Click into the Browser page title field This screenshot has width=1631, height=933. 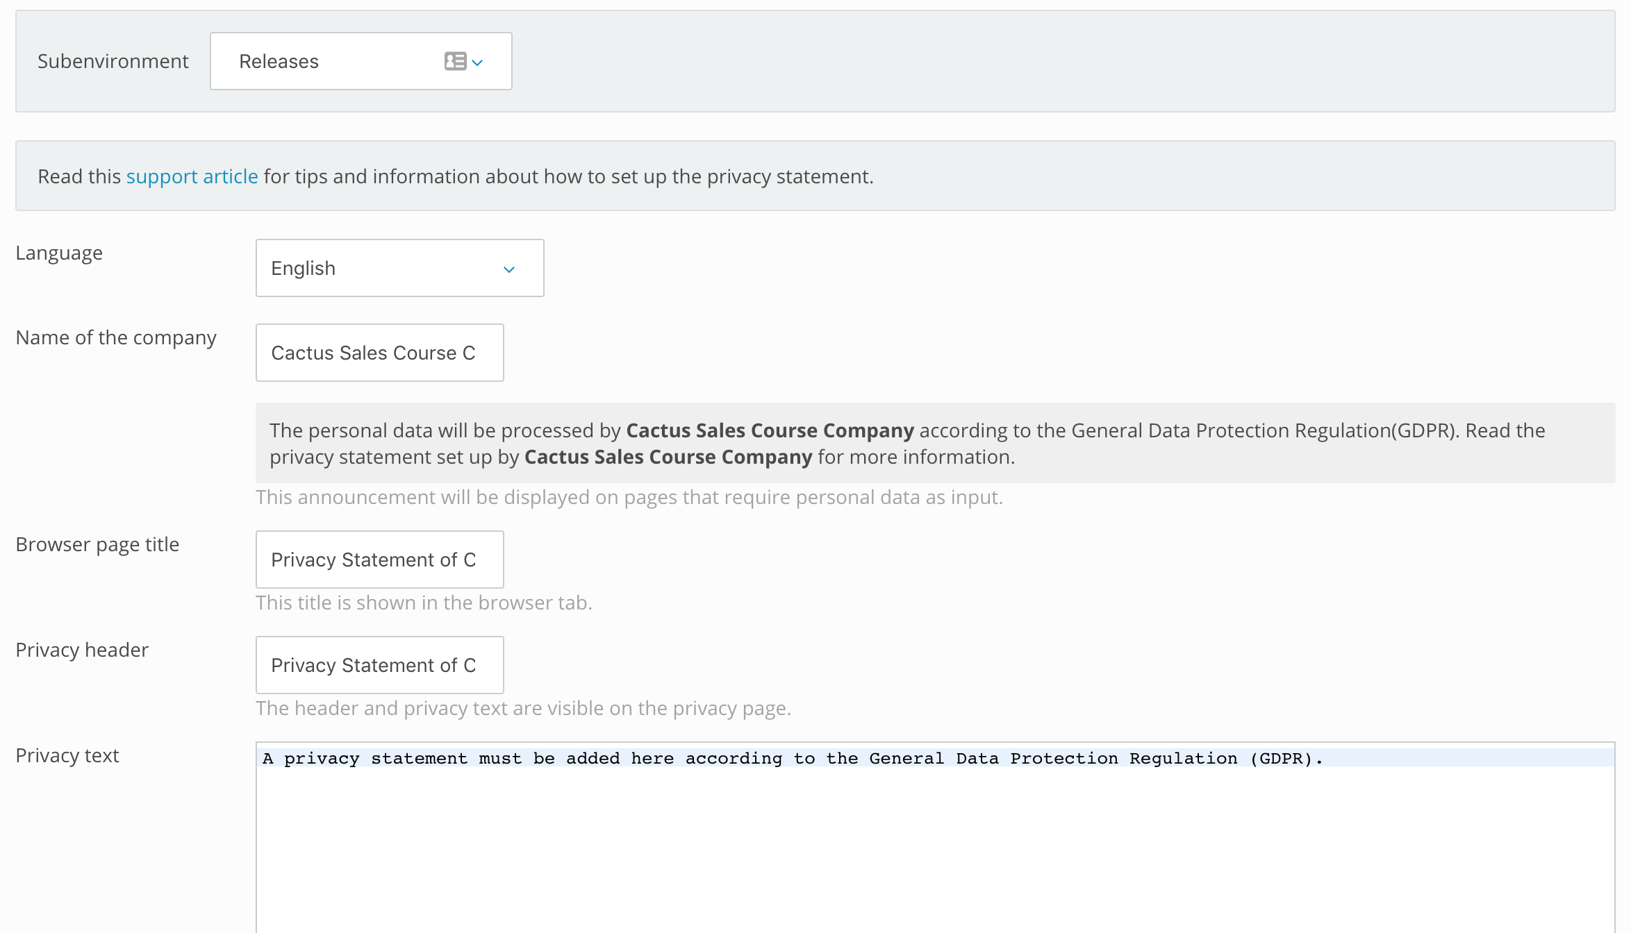coord(379,560)
